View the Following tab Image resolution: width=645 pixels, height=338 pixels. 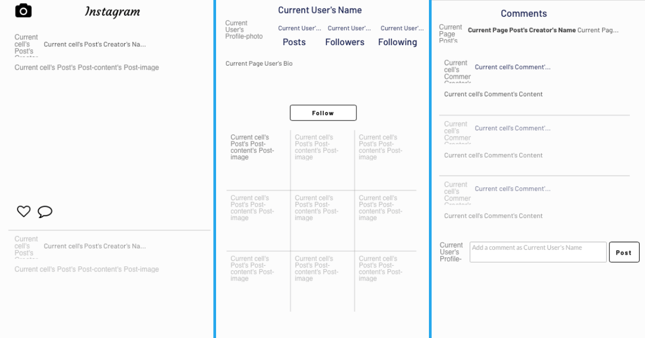point(397,42)
